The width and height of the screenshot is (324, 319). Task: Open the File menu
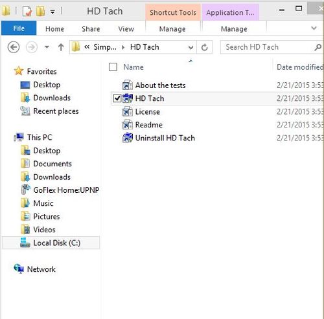tap(19, 28)
